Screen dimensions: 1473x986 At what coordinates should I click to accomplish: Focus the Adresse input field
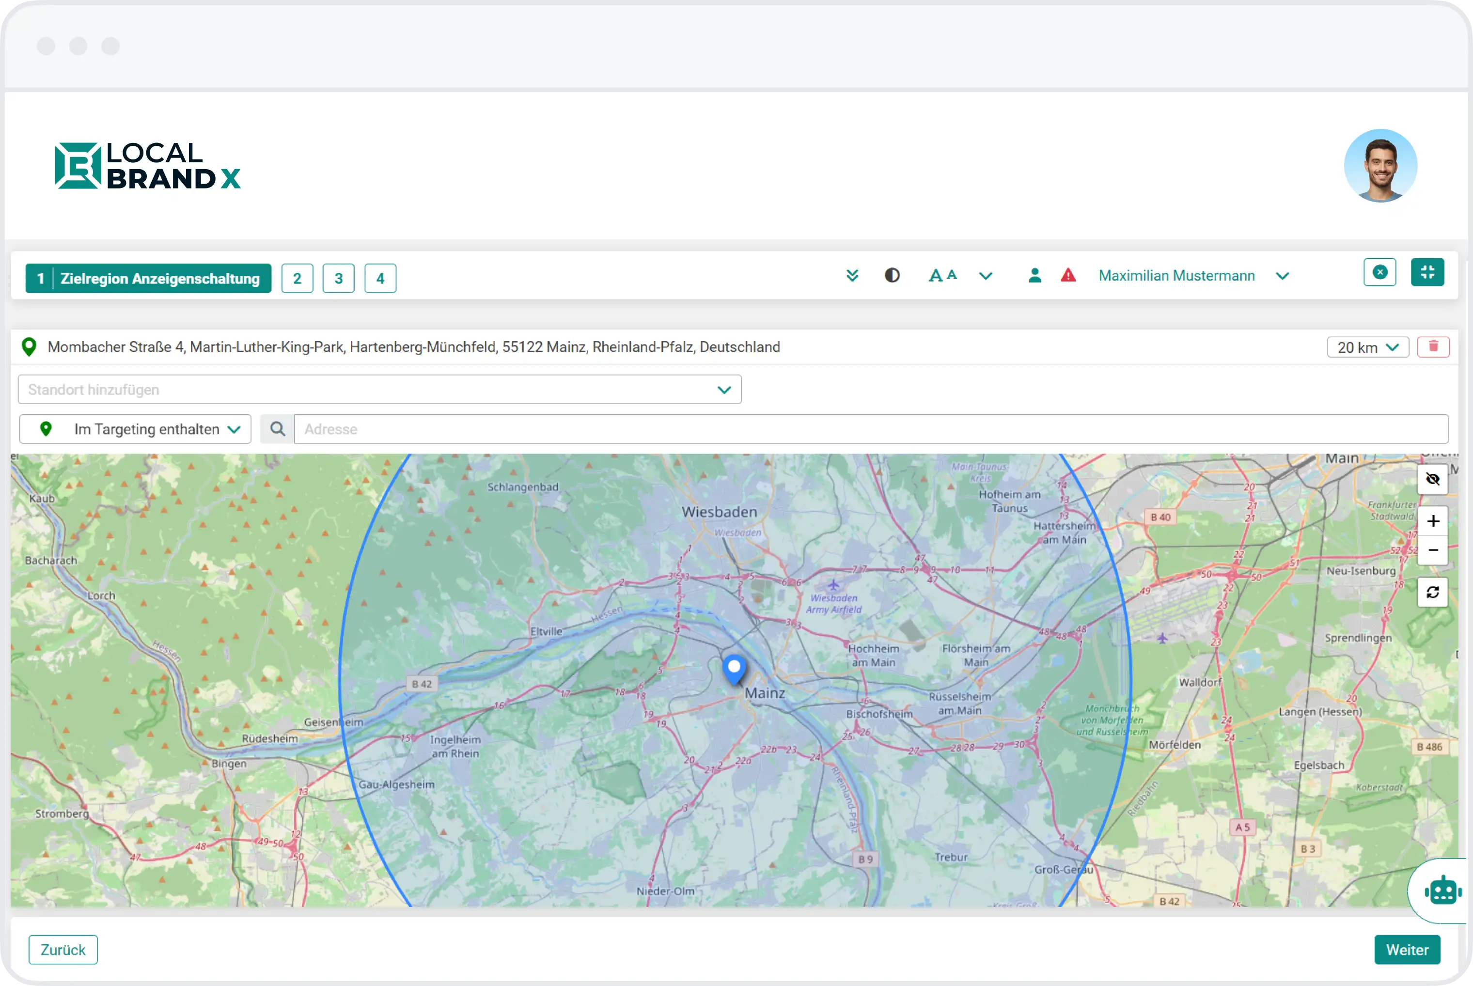point(871,429)
